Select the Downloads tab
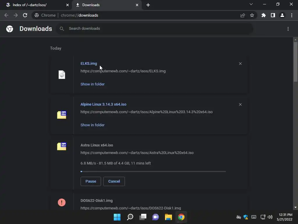Screen dimensions: 298x224 (x=107, y=5)
